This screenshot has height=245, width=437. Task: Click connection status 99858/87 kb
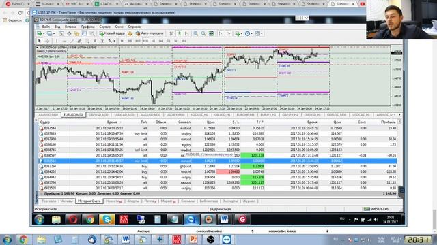click(376, 209)
